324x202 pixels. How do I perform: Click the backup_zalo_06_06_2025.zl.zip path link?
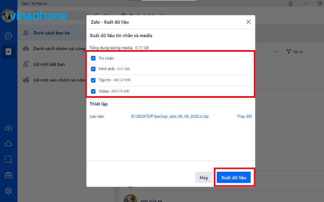click(170, 116)
